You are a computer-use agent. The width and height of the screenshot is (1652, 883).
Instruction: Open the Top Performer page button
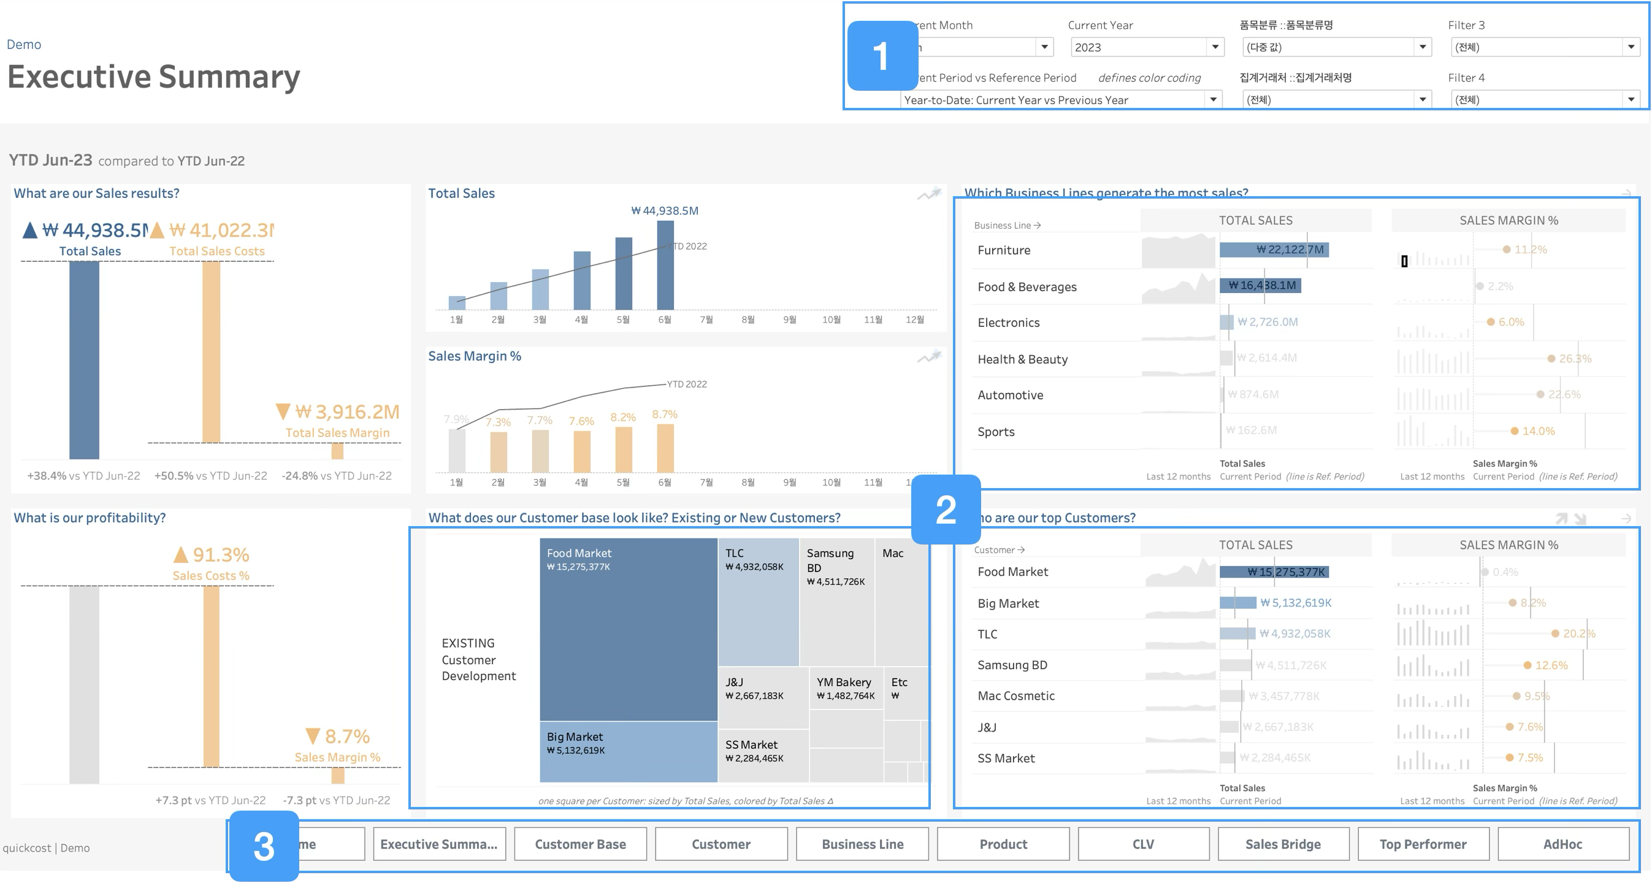[x=1423, y=844]
